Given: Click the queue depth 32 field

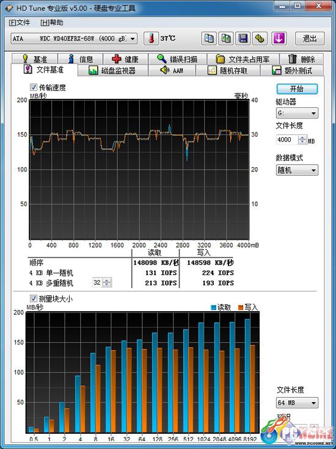Looking at the screenshot, I should point(97,282).
